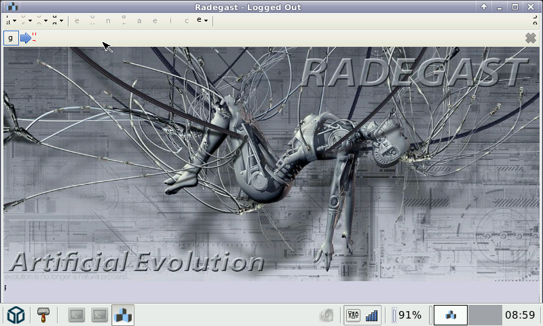Open the network signal bars icon
Viewport: 543px width, 326px height.
[372, 315]
